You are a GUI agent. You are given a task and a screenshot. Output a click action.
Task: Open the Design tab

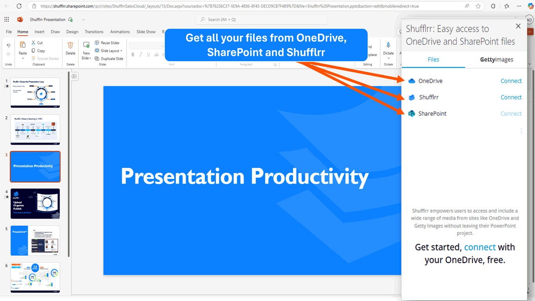(x=72, y=32)
